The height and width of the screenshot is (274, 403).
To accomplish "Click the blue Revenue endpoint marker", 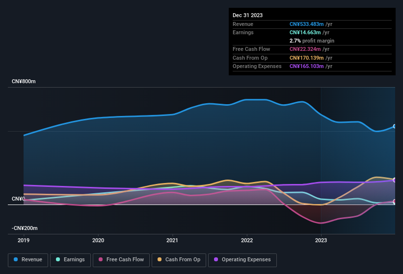I will [x=395, y=126].
